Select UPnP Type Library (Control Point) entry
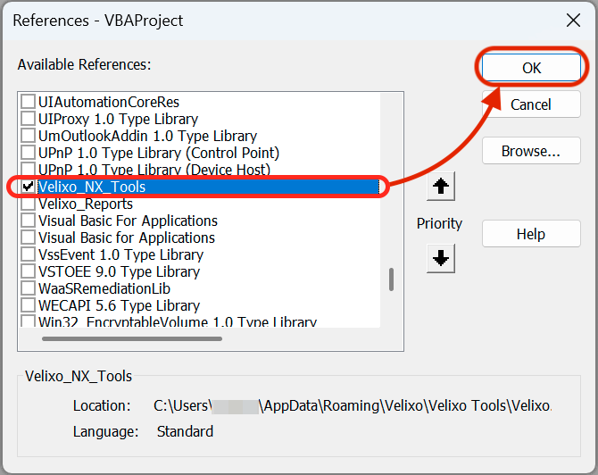 [x=158, y=153]
